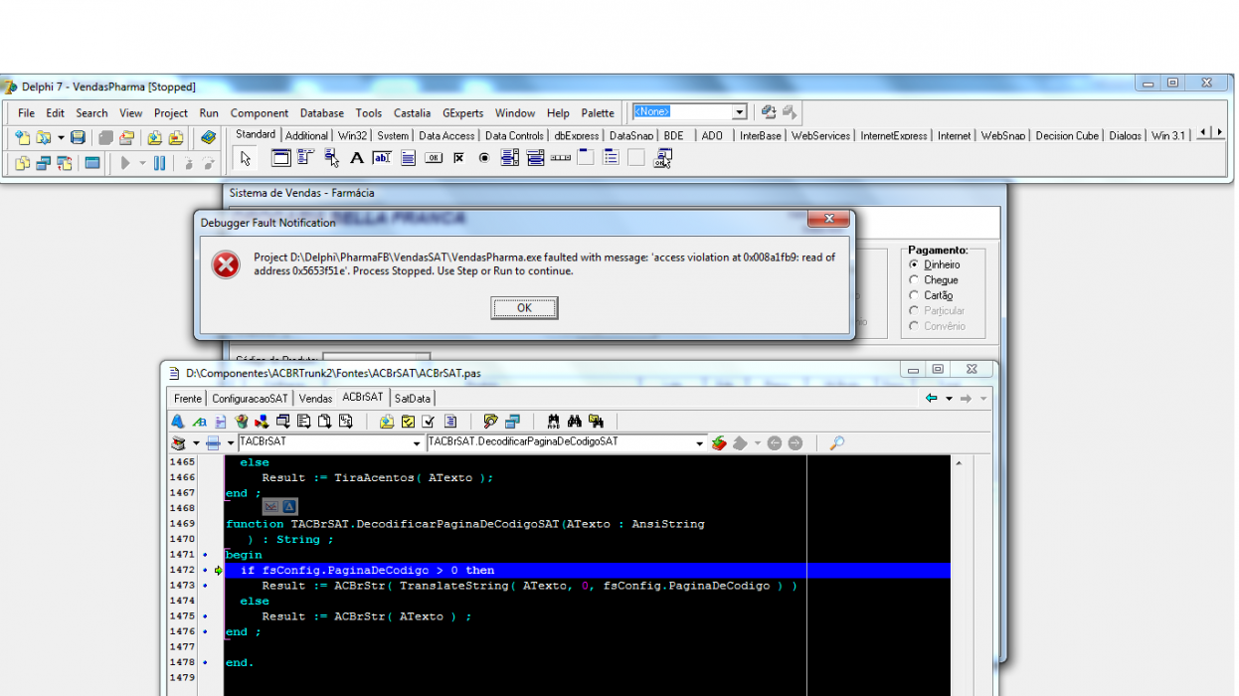Click the View Unit toolbar icon

click(22, 163)
